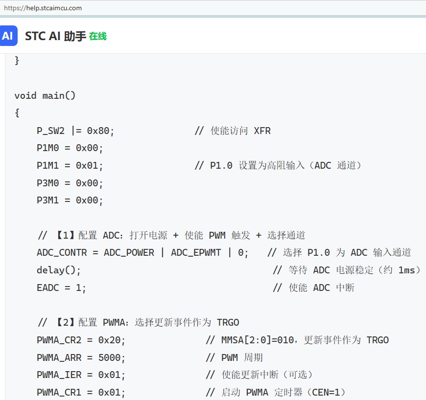Click the comment P1.0 设置为高阻输入
Screen dimensions: 426x400
(x=278, y=166)
